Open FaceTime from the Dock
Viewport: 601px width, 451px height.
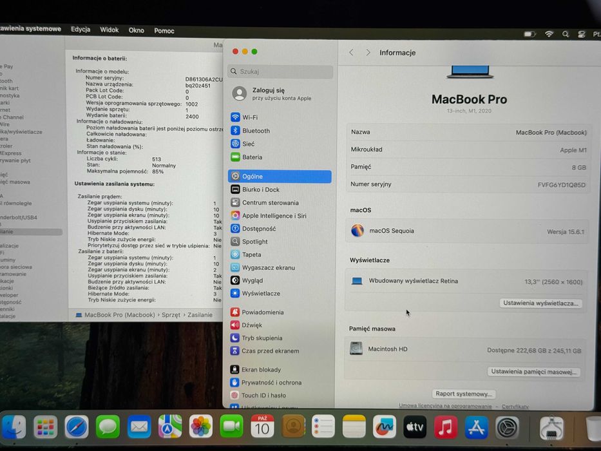(231, 427)
